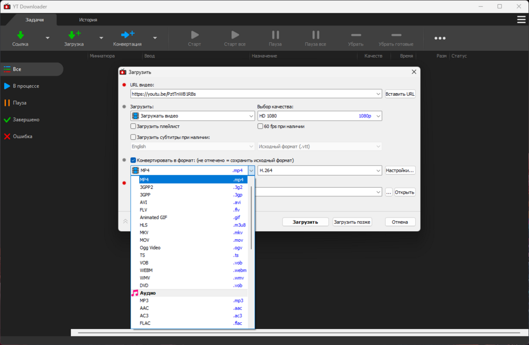
Task: Enable 60 fps при наличии checkbox
Action: click(x=260, y=126)
